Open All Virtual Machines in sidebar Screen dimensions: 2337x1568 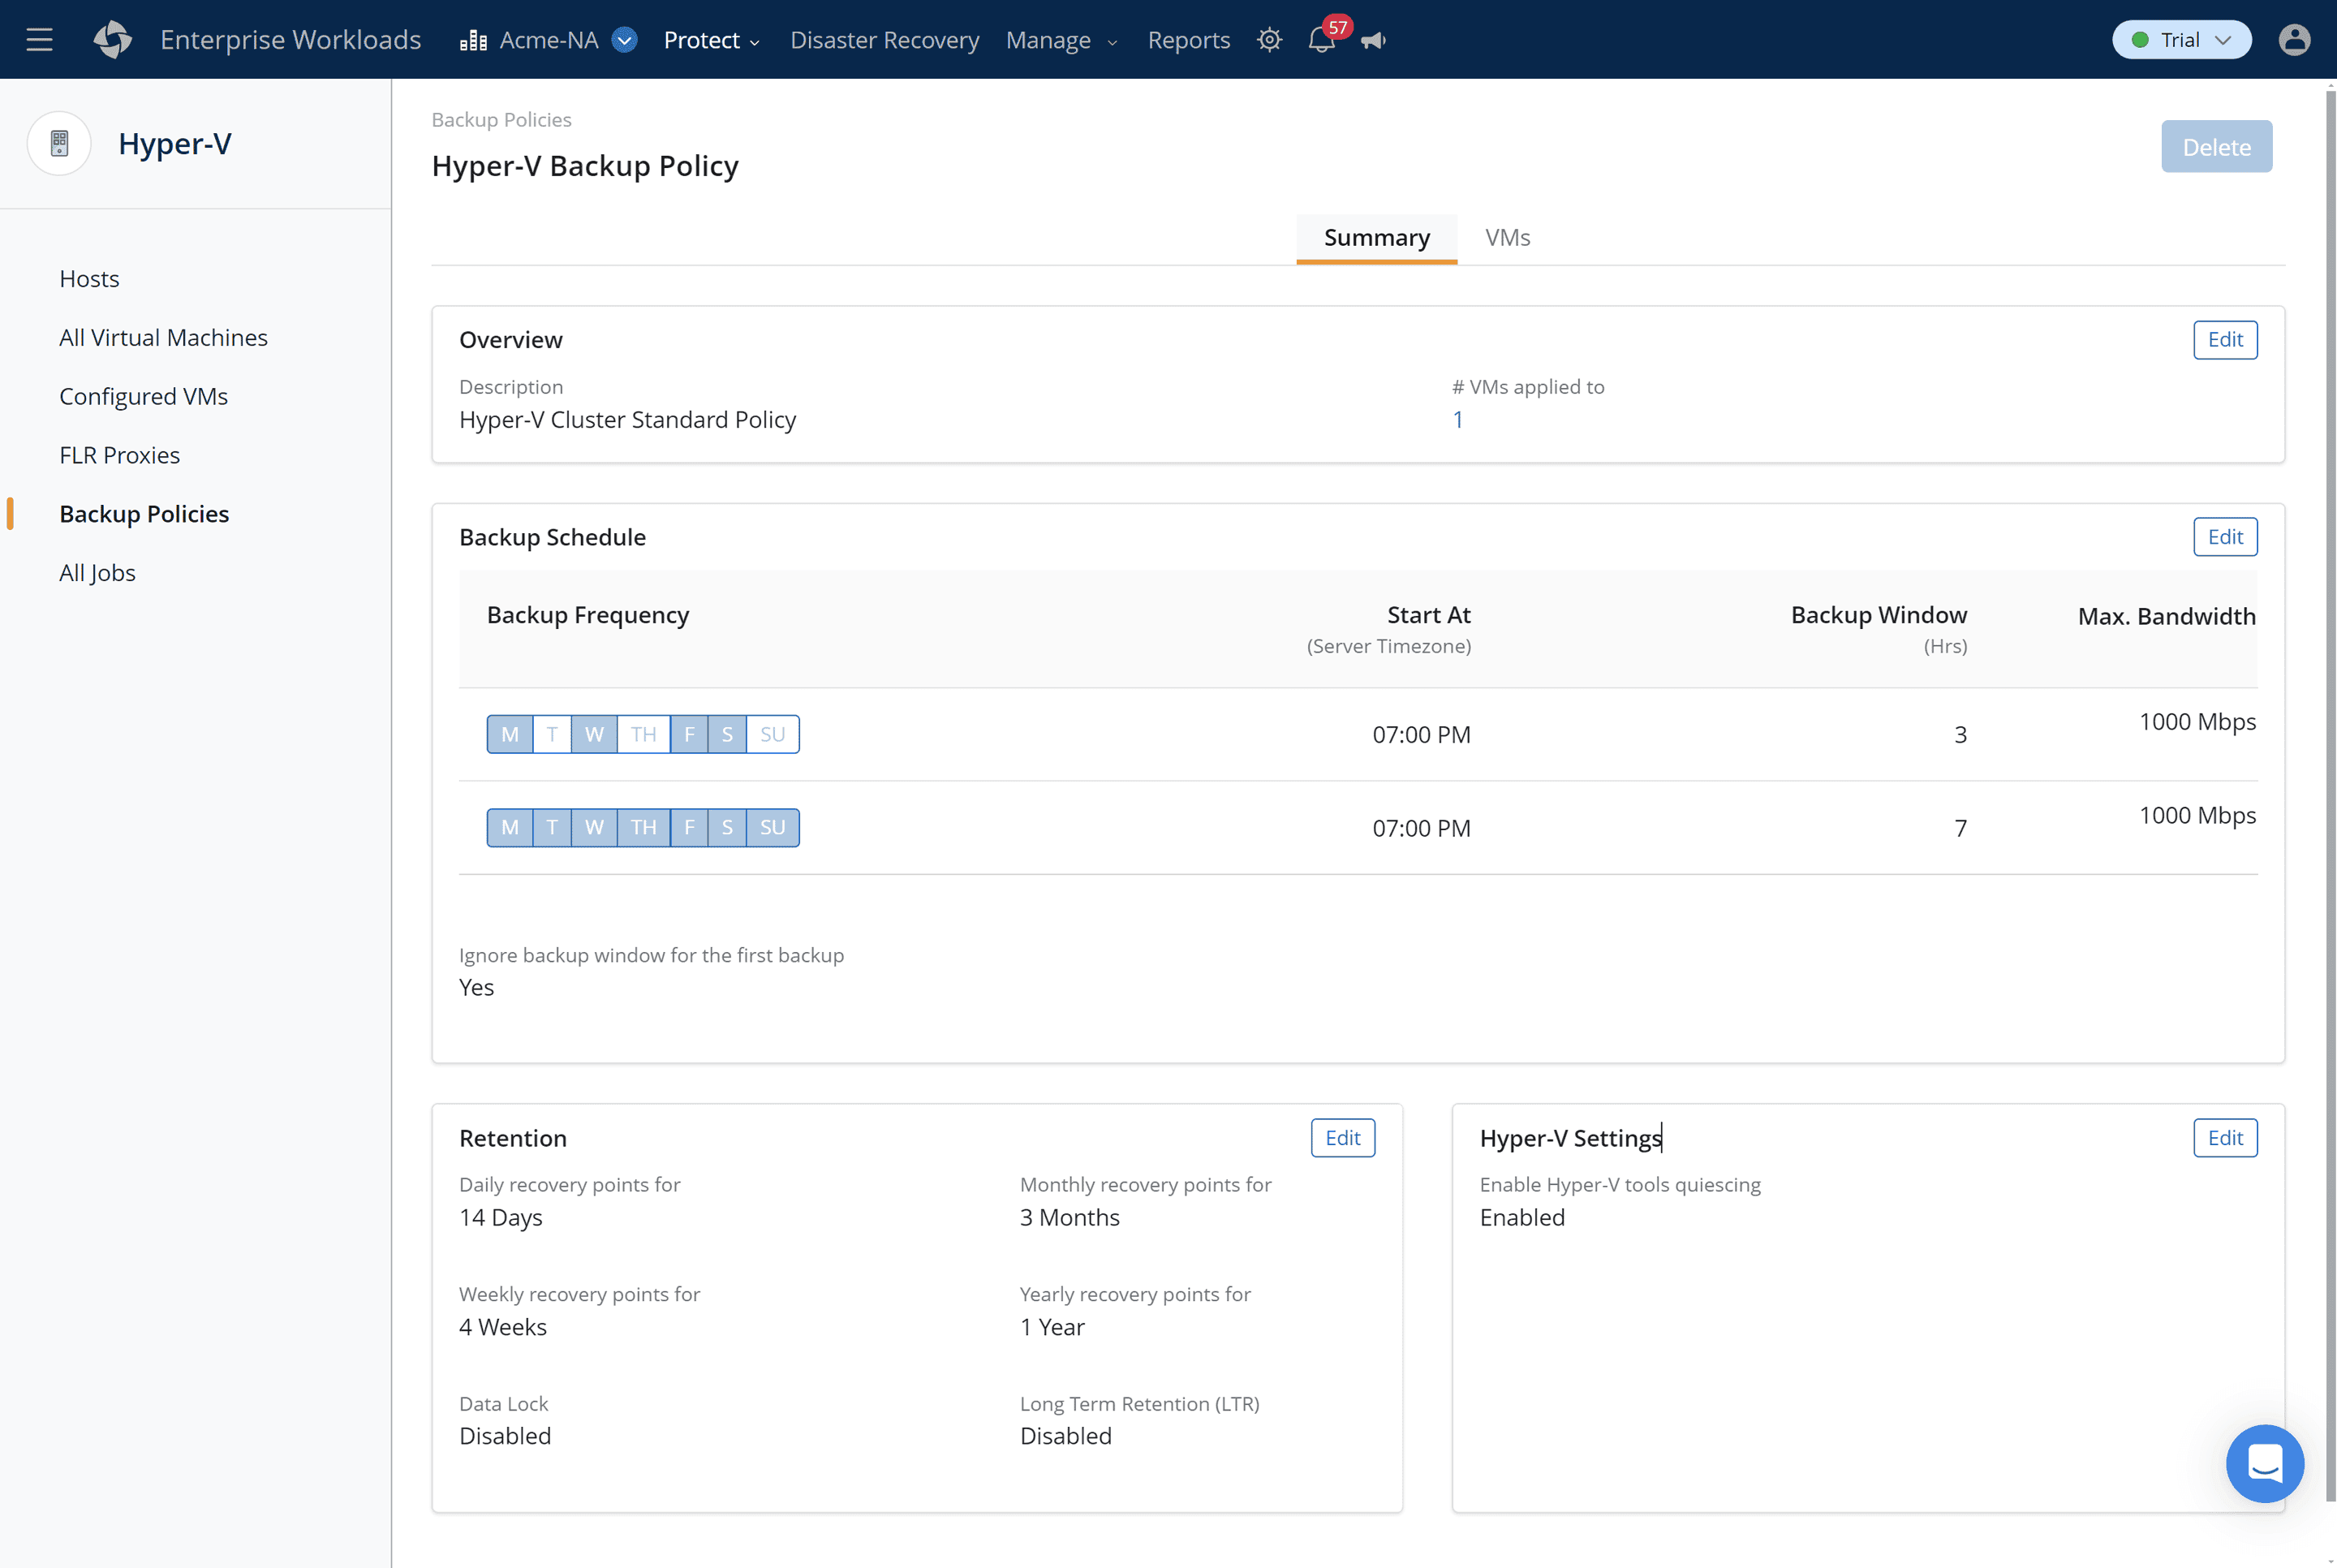[163, 338]
